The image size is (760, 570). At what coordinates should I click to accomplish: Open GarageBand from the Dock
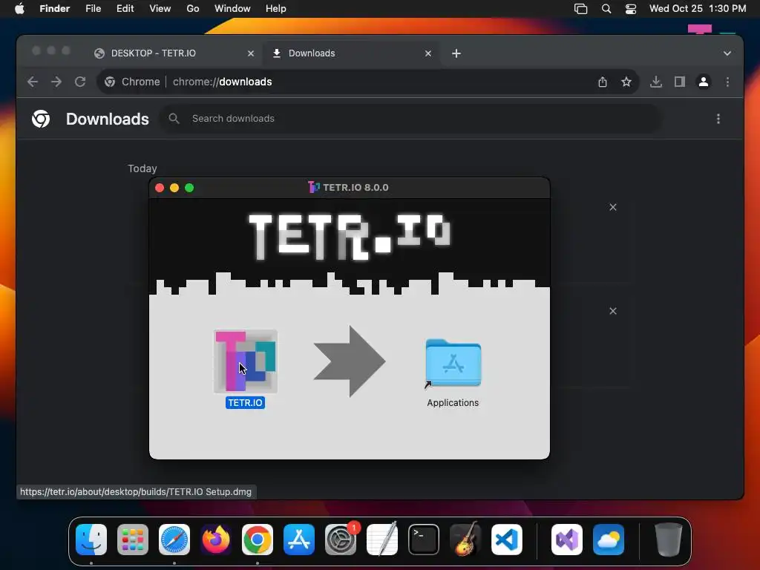[x=465, y=540]
